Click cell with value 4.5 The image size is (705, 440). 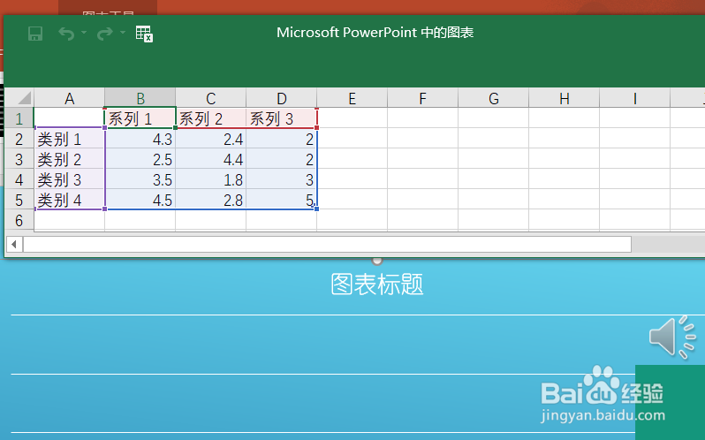pos(140,200)
